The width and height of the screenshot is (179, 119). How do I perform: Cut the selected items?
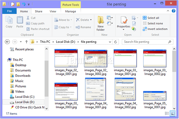31,18
